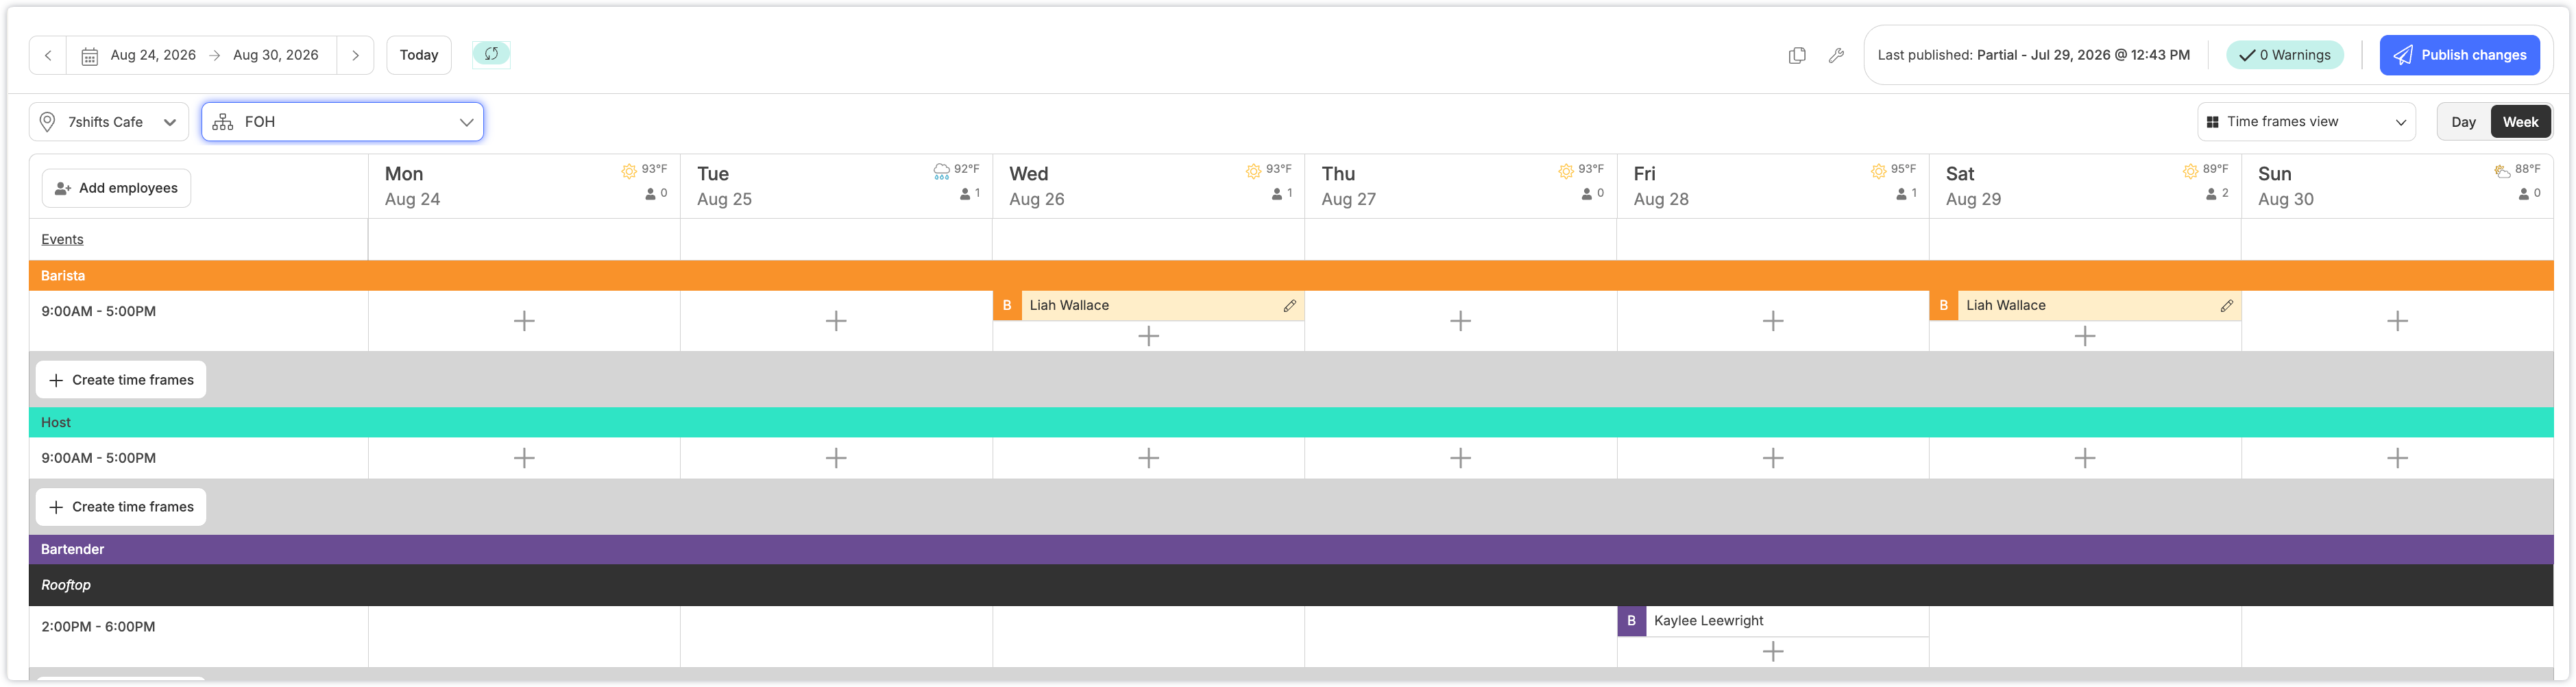Viewport: 2576px width, 687px height.
Task: Switch to Week view
Action: point(2520,122)
